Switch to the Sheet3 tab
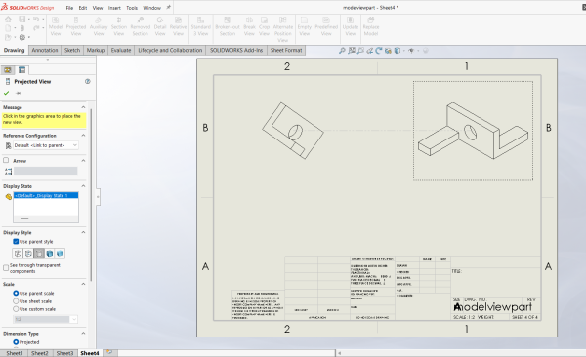 (64, 353)
